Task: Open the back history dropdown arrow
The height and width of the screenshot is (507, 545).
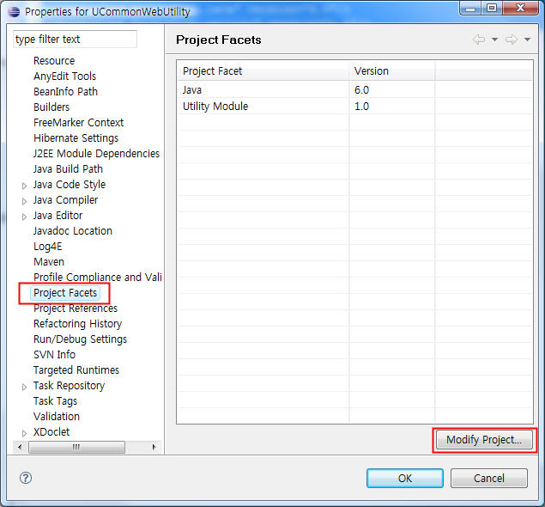Action: point(494,40)
